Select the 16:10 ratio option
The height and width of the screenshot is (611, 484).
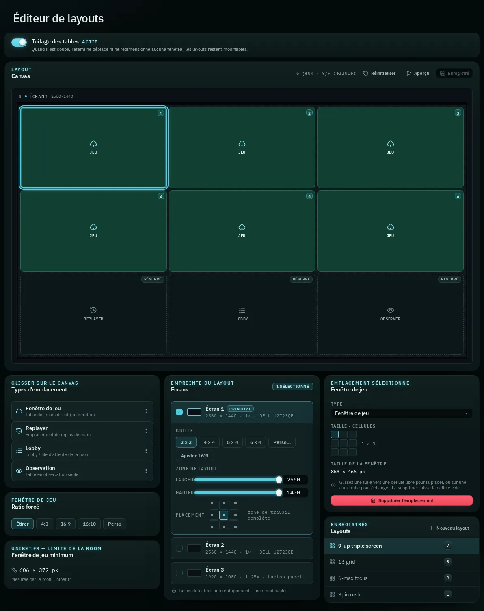[89, 524]
